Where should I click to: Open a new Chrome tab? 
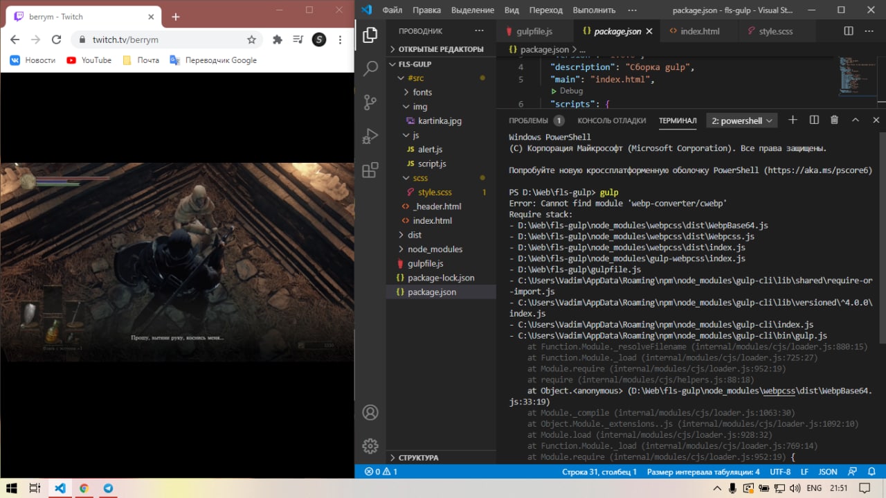click(176, 17)
